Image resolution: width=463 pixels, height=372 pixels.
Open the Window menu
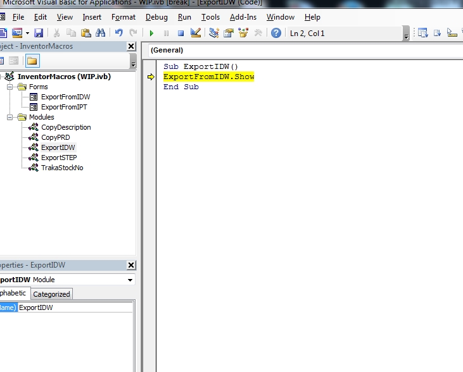pyautogui.click(x=281, y=17)
